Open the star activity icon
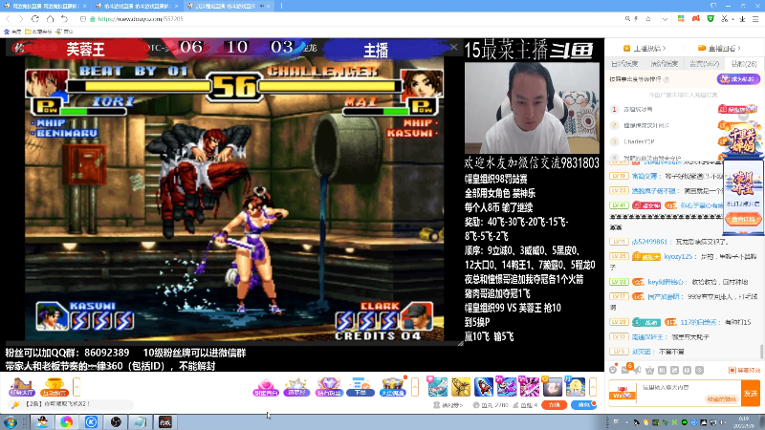The width and height of the screenshot is (765, 430). click(296, 387)
